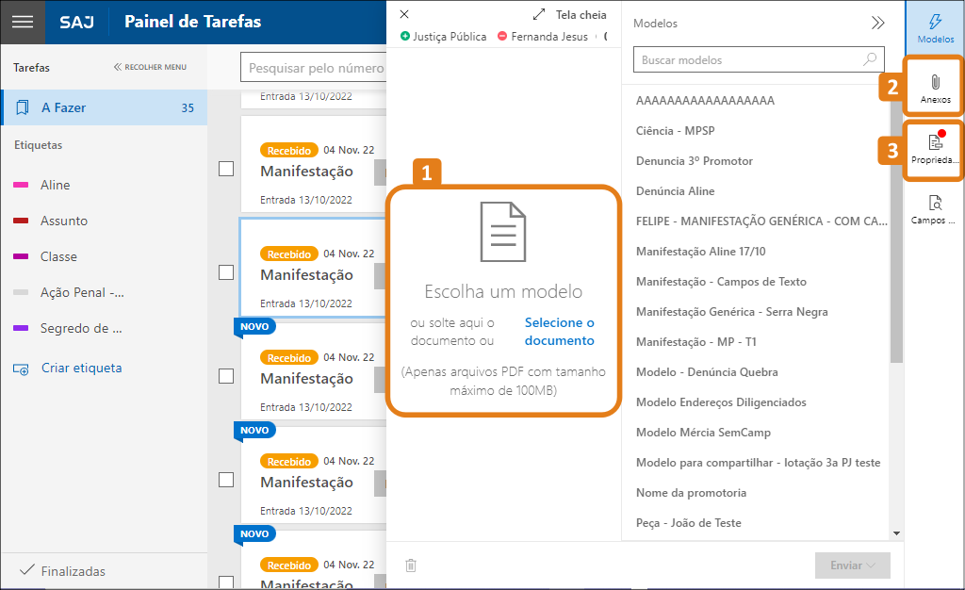Select the A Fazer task list
Image resolution: width=965 pixels, height=590 pixels.
tap(104, 107)
